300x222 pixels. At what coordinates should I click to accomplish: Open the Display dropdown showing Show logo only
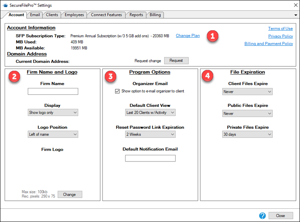(x=53, y=112)
